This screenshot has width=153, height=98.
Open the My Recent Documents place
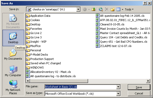[13, 21]
